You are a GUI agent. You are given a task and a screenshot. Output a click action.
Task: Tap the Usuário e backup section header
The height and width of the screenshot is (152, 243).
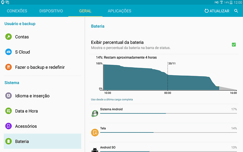click(20, 24)
